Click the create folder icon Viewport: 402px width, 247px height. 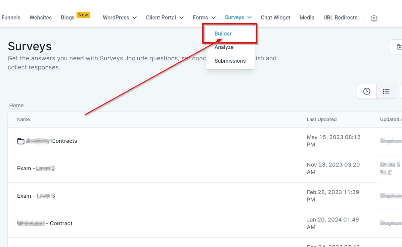(x=399, y=47)
